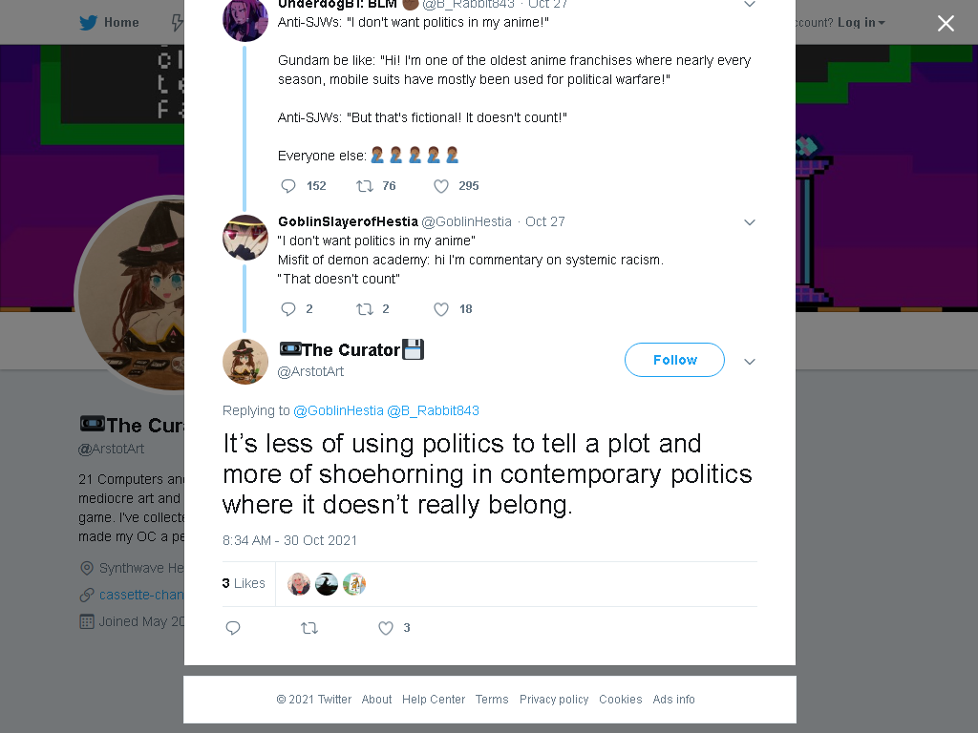Follow The Curator account
Screen dimensions: 978x733
coord(675,360)
